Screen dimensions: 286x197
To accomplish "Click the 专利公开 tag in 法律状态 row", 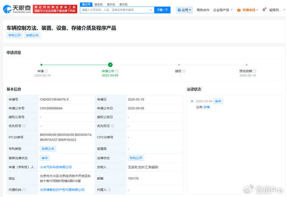I will [136, 158].
